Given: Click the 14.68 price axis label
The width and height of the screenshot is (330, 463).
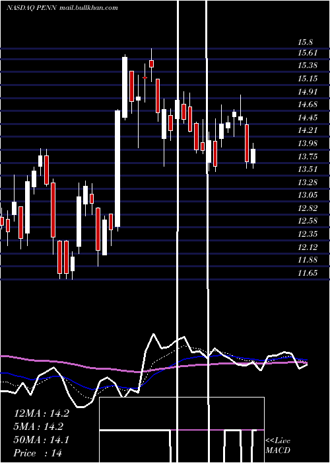Looking at the screenshot, I should pos(308,105).
